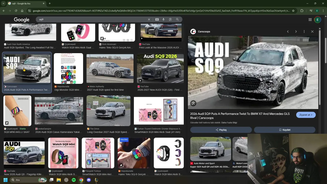The image size is (327, 184).
Task: Click the taskbar Ara search box
Action: 28,180
